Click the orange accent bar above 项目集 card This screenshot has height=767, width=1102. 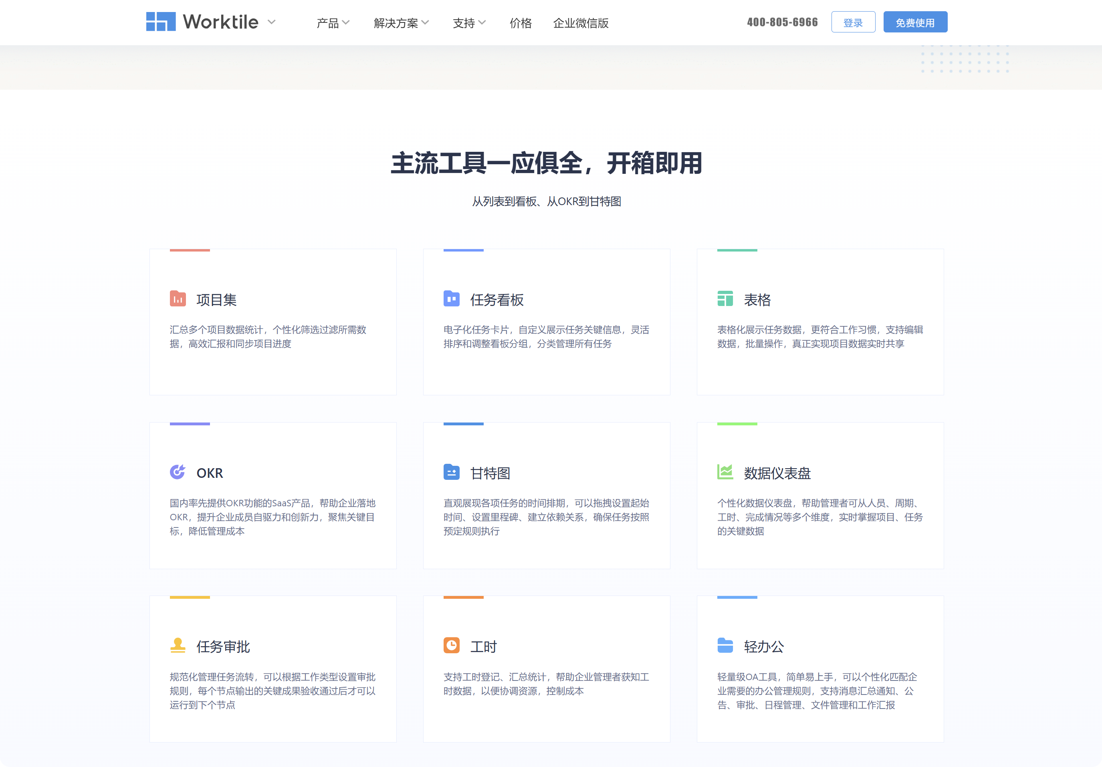(x=191, y=249)
